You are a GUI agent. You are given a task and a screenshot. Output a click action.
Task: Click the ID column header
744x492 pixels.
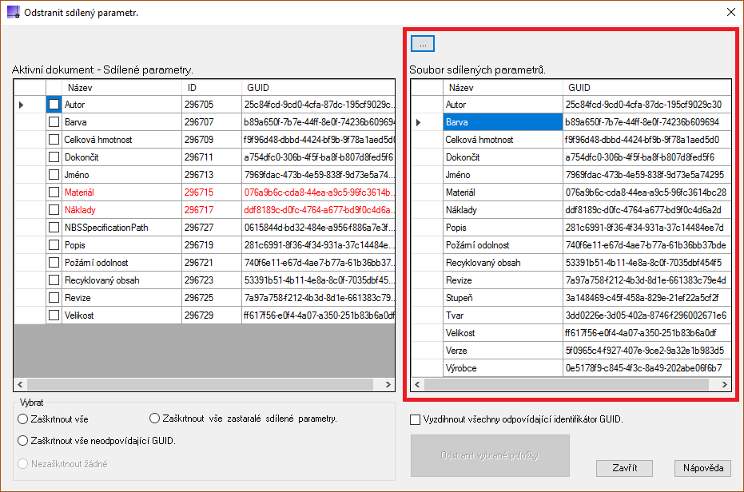click(x=212, y=88)
